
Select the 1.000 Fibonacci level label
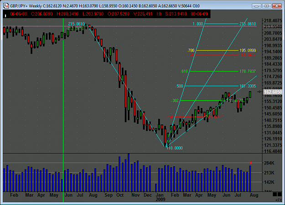tap(198, 24)
